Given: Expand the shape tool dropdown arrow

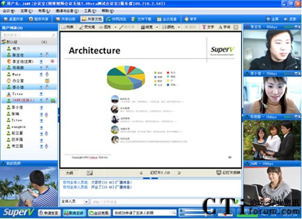Looking at the screenshot, I should pyautogui.click(x=115, y=27).
